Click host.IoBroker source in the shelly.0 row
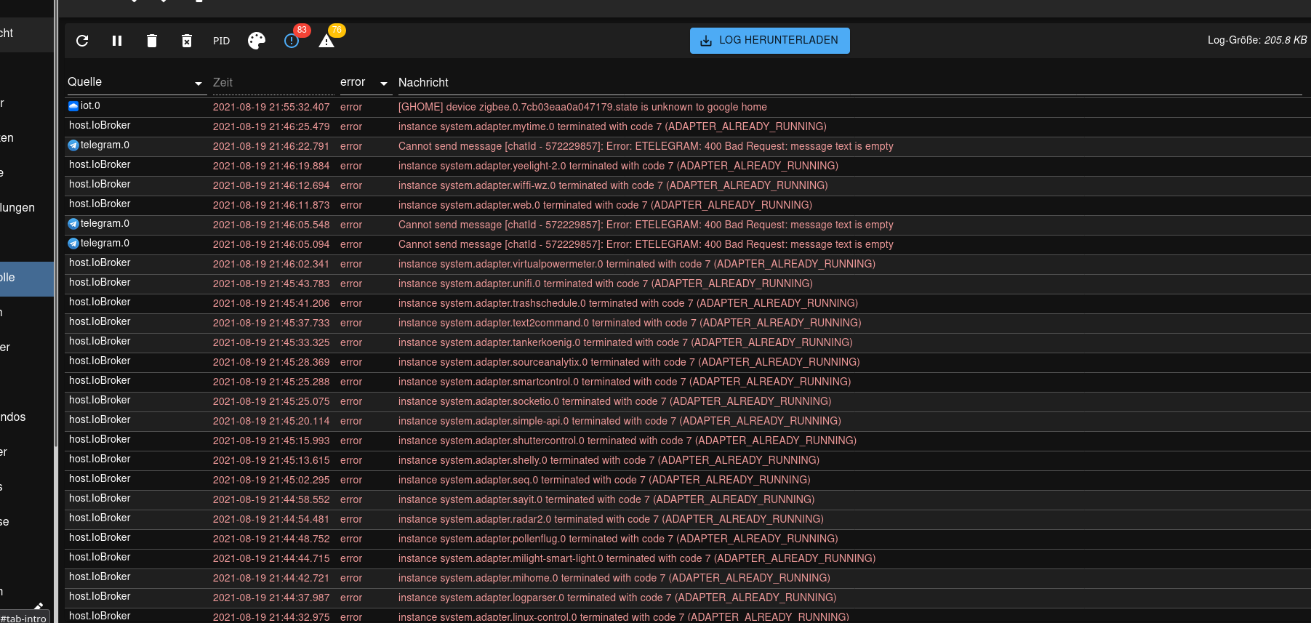The width and height of the screenshot is (1311, 623). pyautogui.click(x=100, y=459)
